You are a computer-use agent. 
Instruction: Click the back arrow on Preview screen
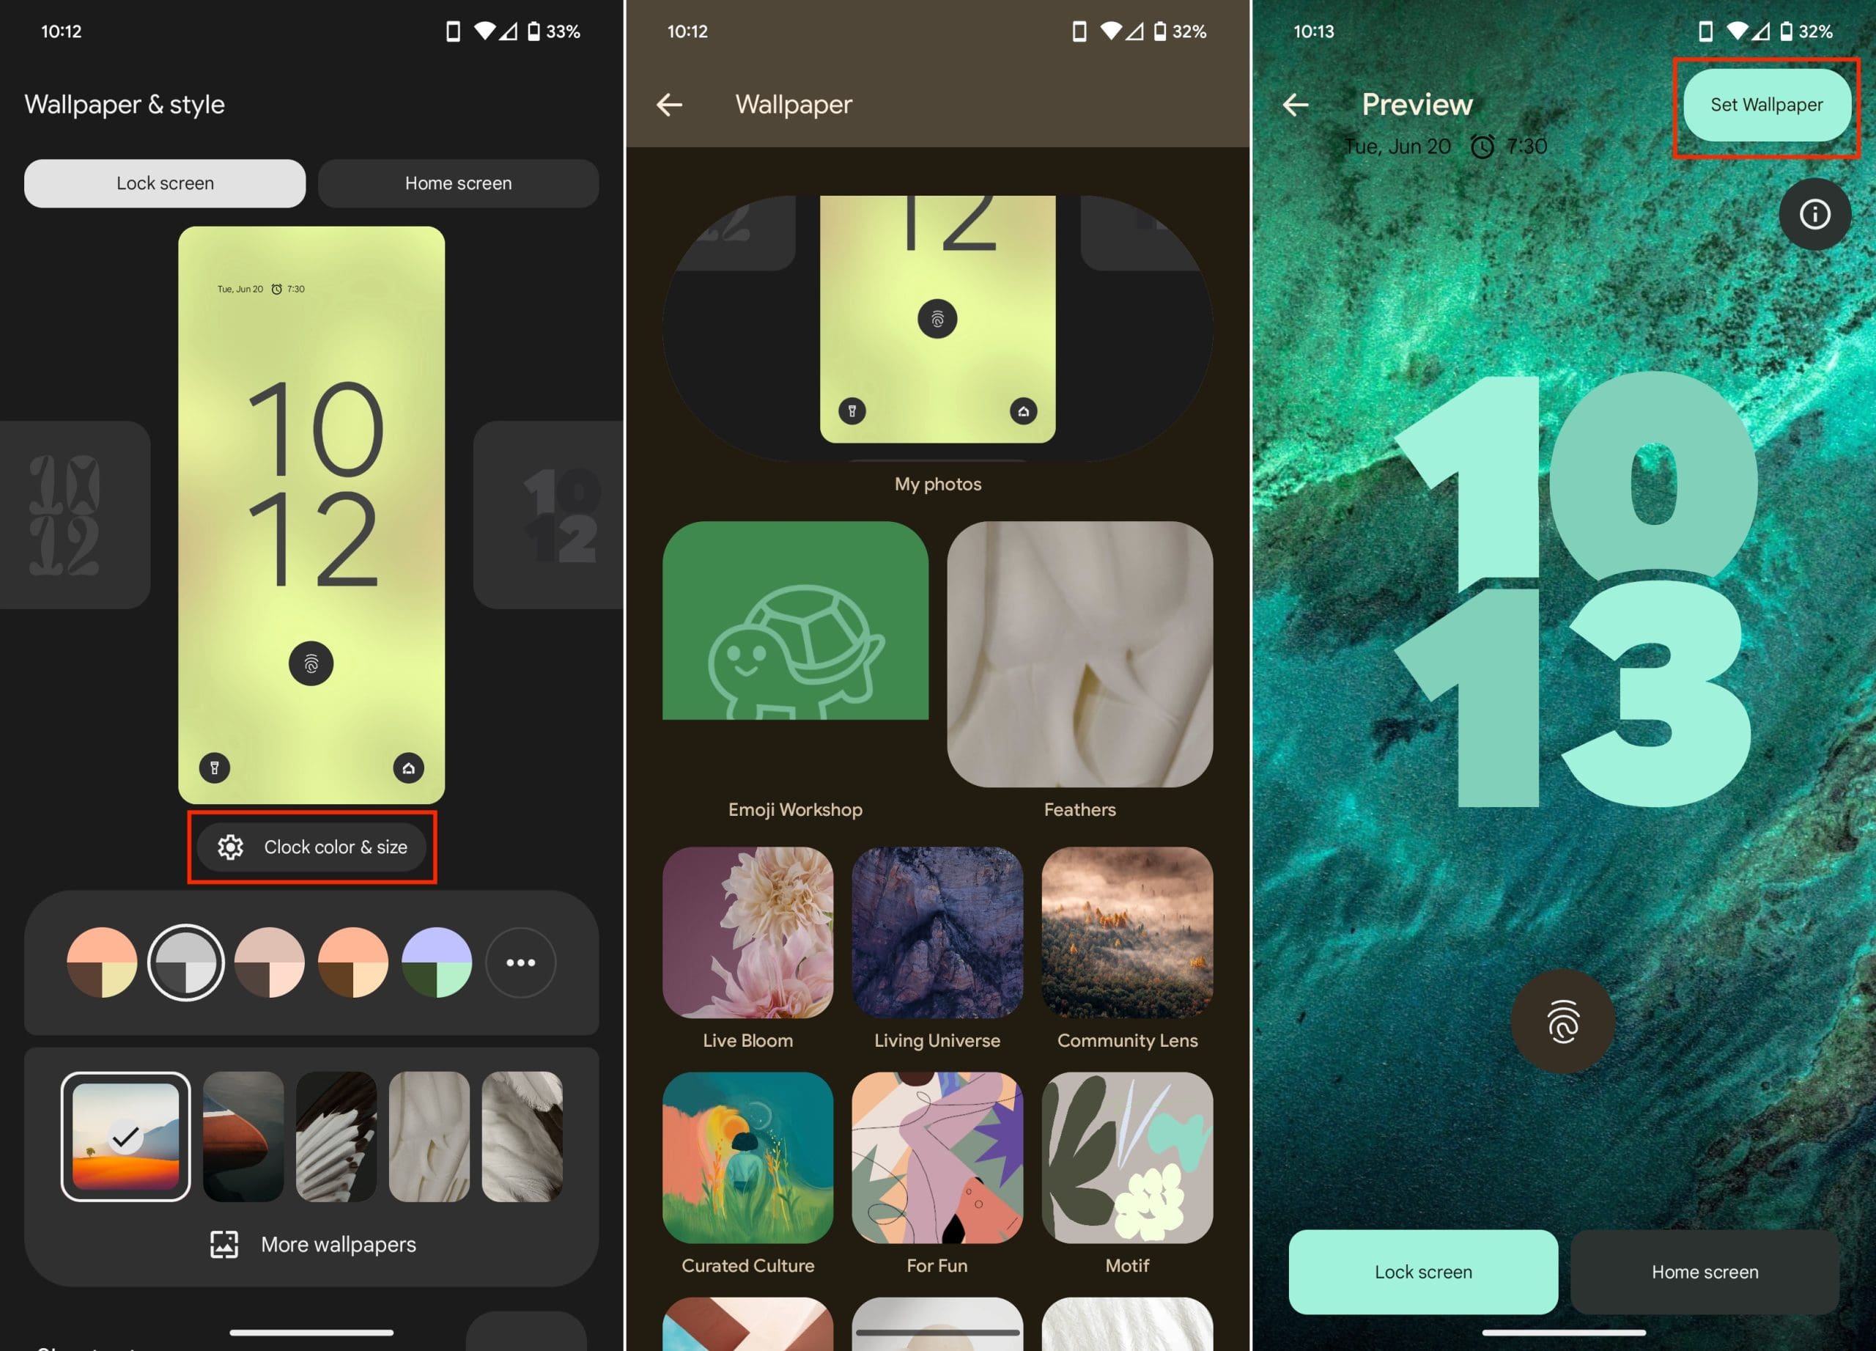click(x=1301, y=103)
